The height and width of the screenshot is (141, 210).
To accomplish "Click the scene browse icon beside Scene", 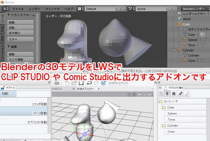I will point(131,9).
